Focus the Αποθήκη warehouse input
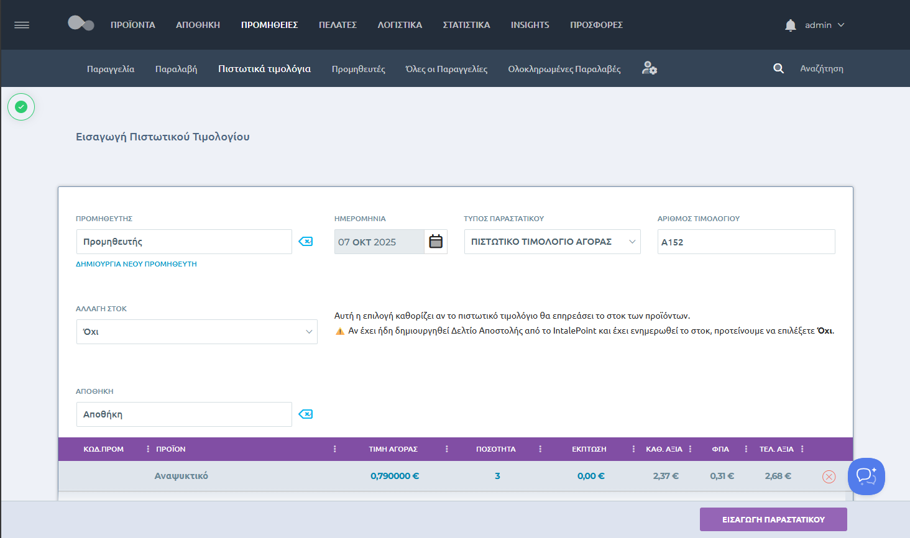This screenshot has width=910, height=538. (x=184, y=414)
